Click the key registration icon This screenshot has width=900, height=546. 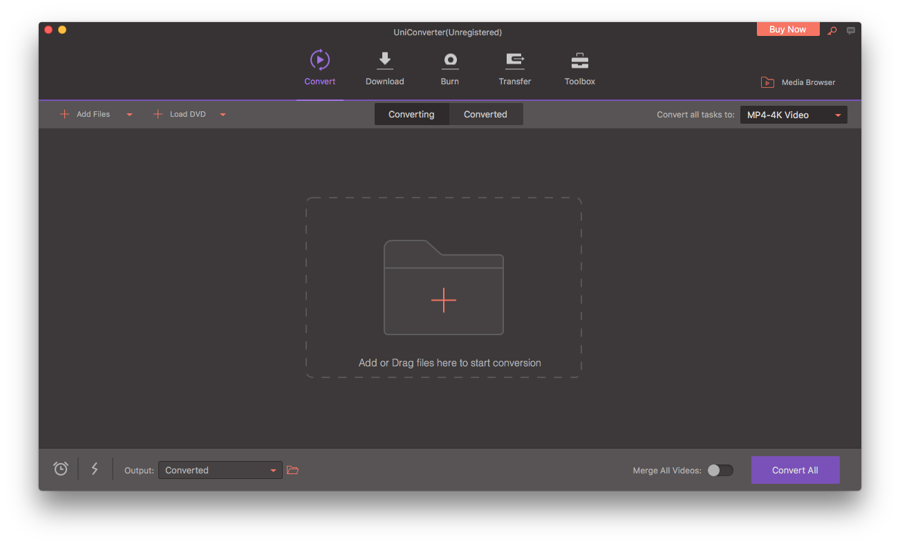(x=832, y=30)
